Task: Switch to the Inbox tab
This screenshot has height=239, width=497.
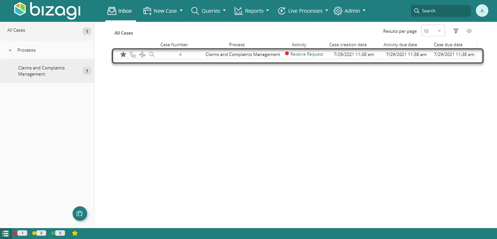Action: click(x=120, y=11)
